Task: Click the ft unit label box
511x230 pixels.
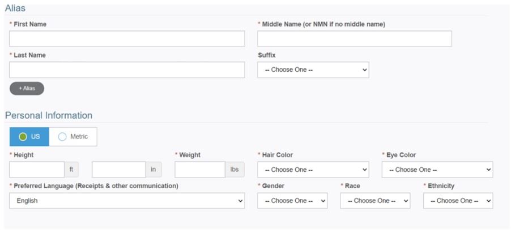Action: point(71,170)
